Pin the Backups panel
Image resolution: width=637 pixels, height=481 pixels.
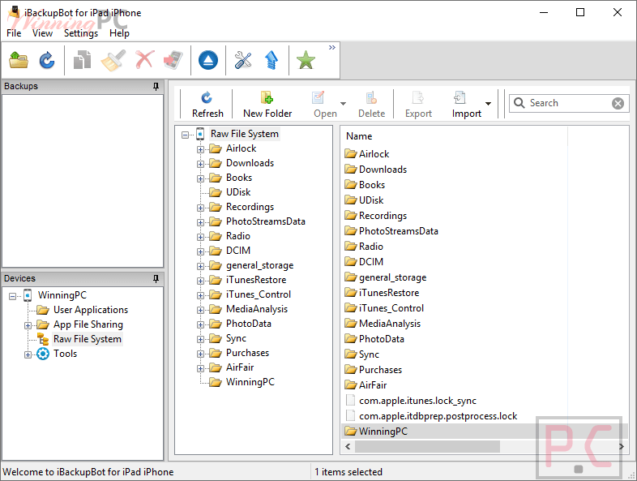click(156, 86)
